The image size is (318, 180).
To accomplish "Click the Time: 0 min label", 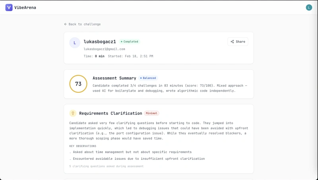I will 94,56.
